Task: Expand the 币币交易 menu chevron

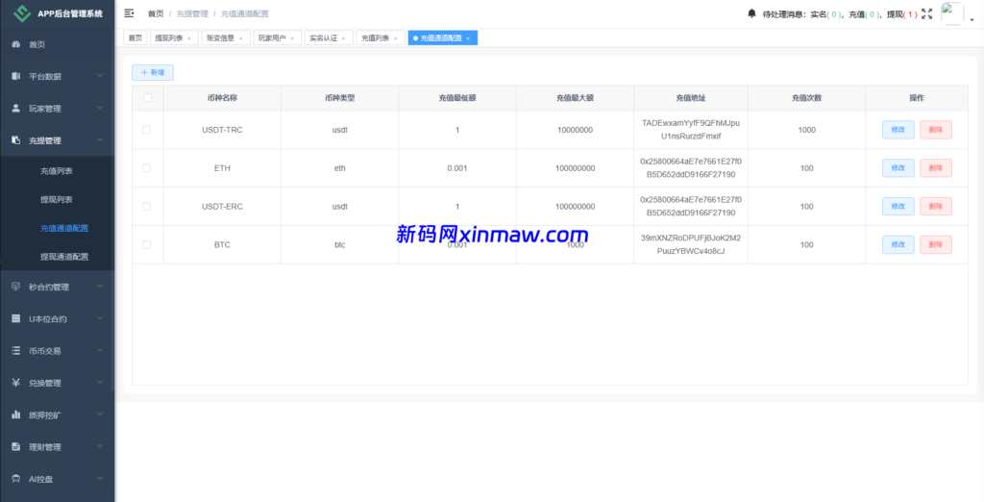Action: pyautogui.click(x=100, y=351)
